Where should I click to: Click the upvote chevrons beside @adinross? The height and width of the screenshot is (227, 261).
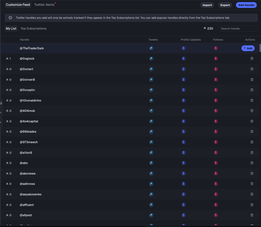pyautogui.click(x=7, y=184)
